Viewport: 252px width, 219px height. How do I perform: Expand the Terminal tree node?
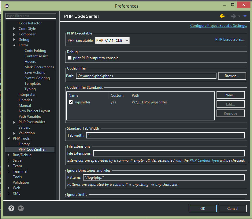pos(8,171)
